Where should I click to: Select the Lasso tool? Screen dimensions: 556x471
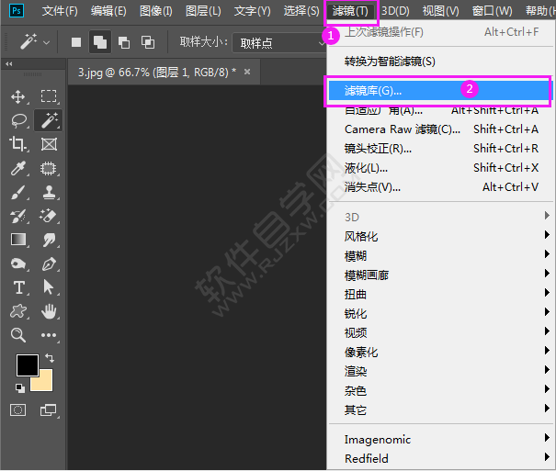[x=18, y=120]
